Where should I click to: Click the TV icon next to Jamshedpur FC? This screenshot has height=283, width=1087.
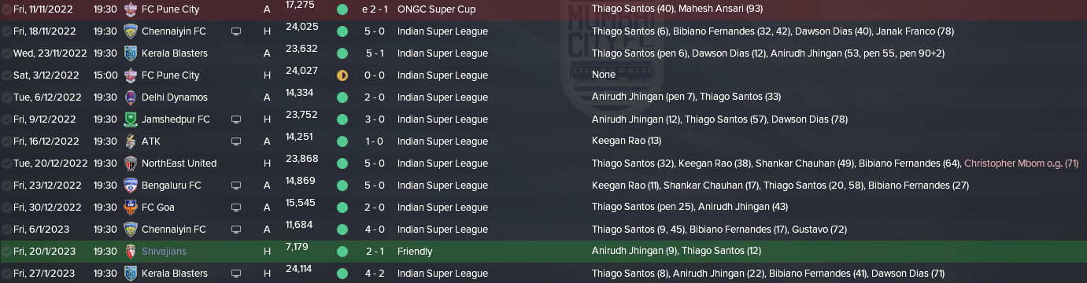coord(236,119)
